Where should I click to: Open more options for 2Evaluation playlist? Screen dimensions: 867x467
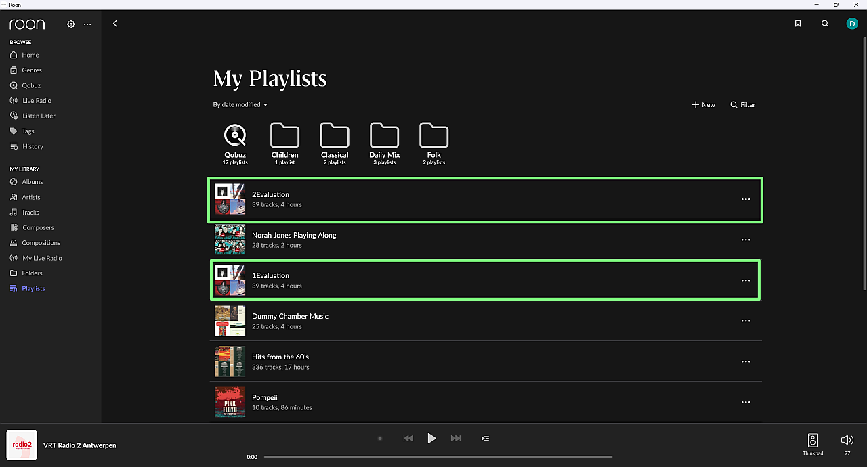pos(746,200)
